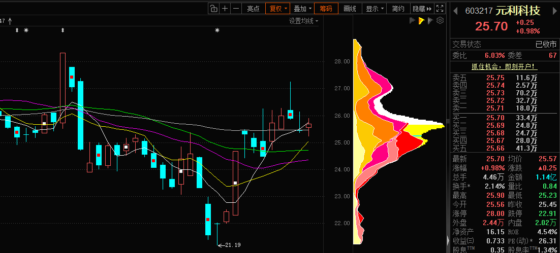Enter fullscreen with the expand icon
Screen dimensions: 560x253
[x=440, y=9]
